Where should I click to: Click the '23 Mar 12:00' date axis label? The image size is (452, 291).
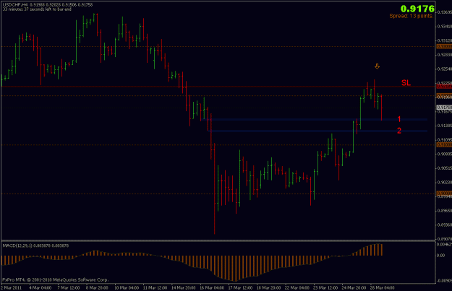pos(325,287)
